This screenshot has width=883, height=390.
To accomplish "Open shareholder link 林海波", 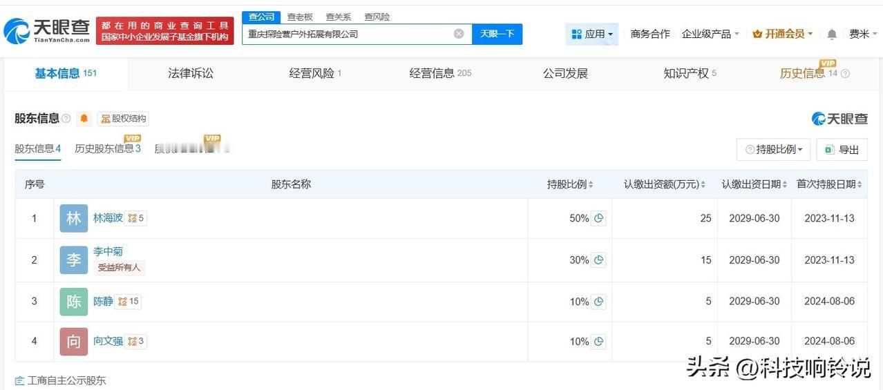I will tap(108, 218).
